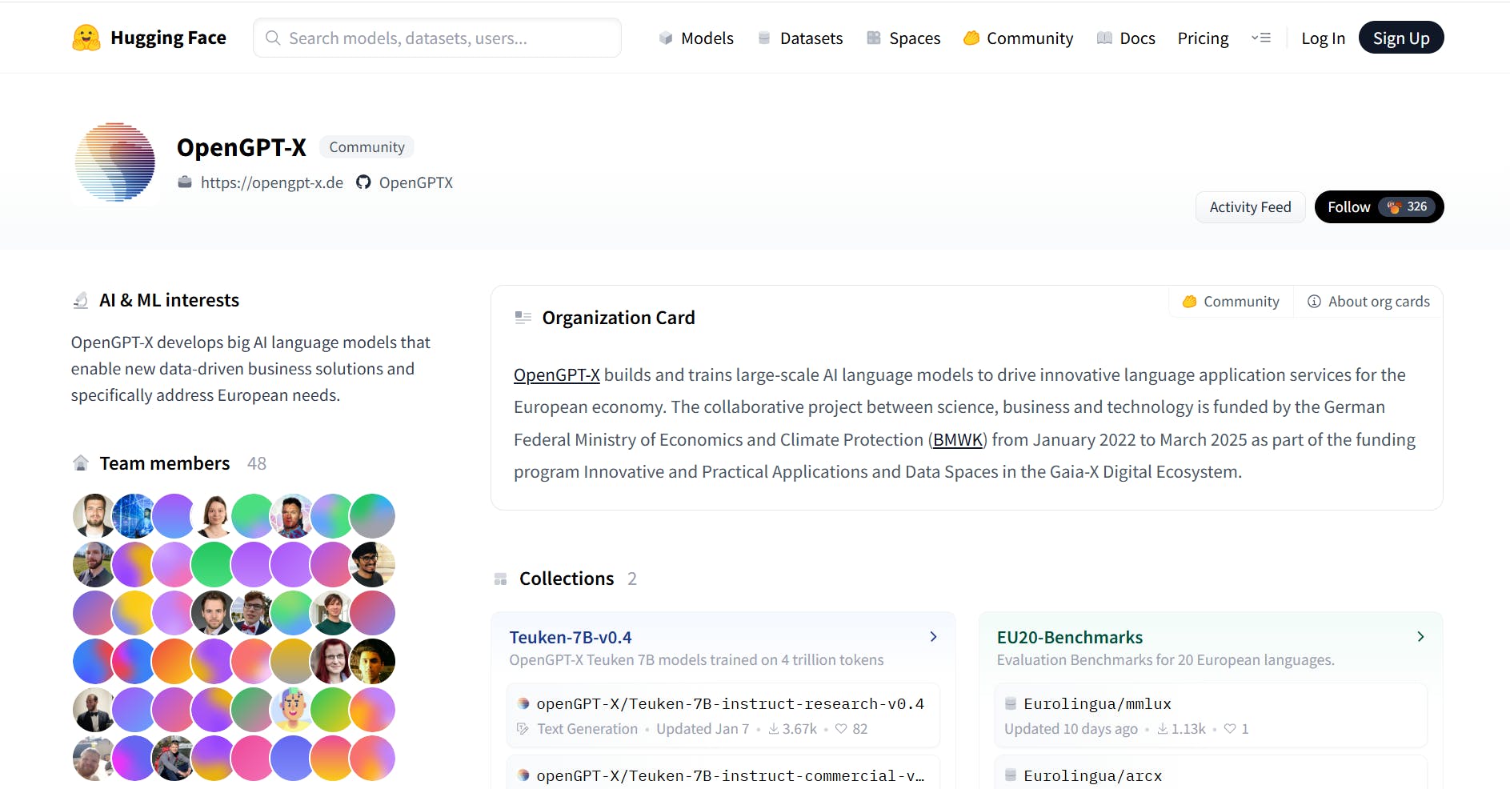Open the Eurolingua/mmlux dataset card
Image resolution: width=1510 pixels, height=789 pixels.
(x=1097, y=704)
